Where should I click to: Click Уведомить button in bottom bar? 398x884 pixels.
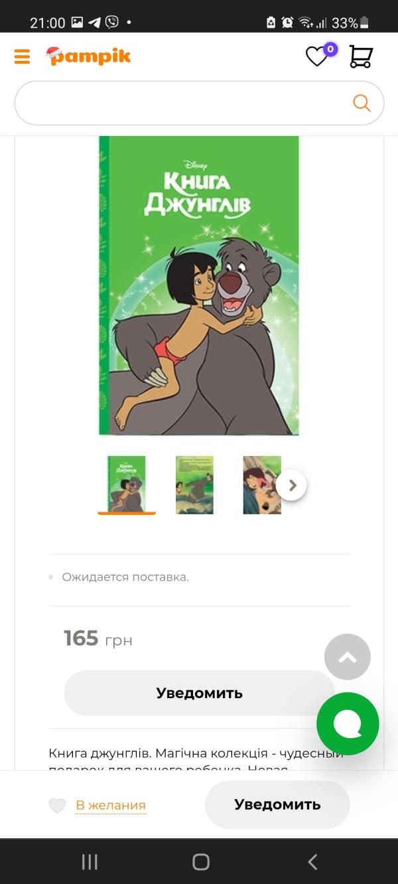click(x=277, y=804)
